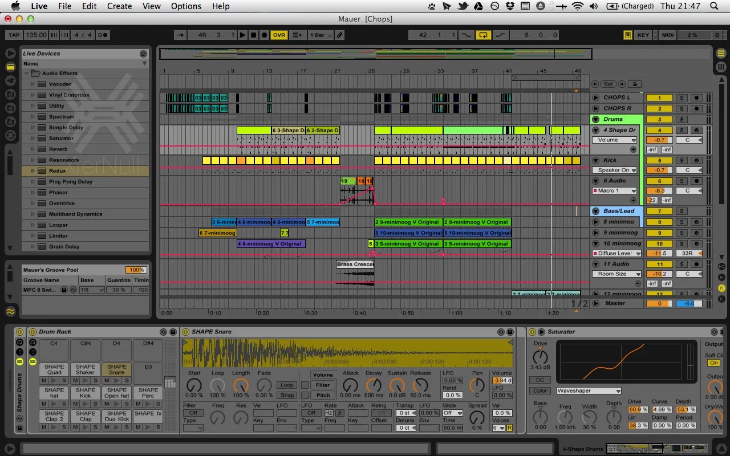Image resolution: width=730 pixels, height=456 pixels.
Task: Open the Saturator Waveshaper type dropdown
Action: 589,391
